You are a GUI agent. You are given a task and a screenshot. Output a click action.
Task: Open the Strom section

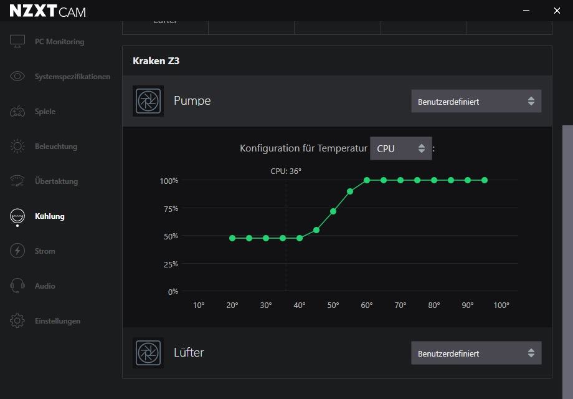45,251
